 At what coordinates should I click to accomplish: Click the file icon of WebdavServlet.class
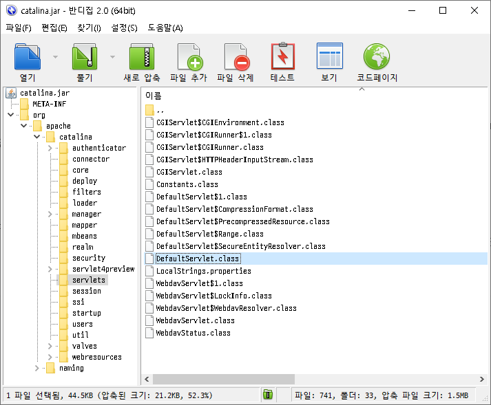point(149,320)
